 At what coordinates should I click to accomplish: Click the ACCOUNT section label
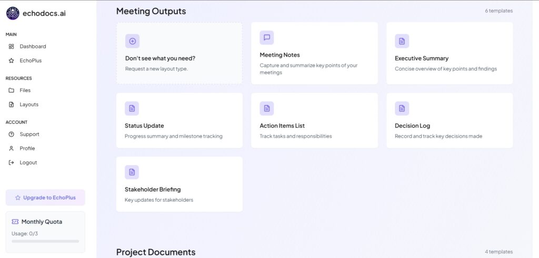click(x=16, y=122)
